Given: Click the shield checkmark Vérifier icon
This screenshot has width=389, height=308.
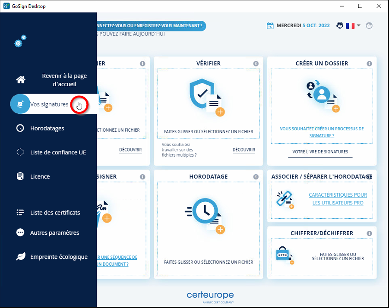Looking at the screenshot, I should tap(207, 97).
